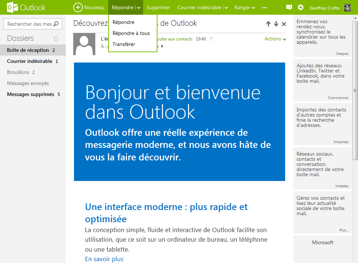Open the more options ellipsis menu
Viewport: 358px width, 263px height.
tap(265, 7)
